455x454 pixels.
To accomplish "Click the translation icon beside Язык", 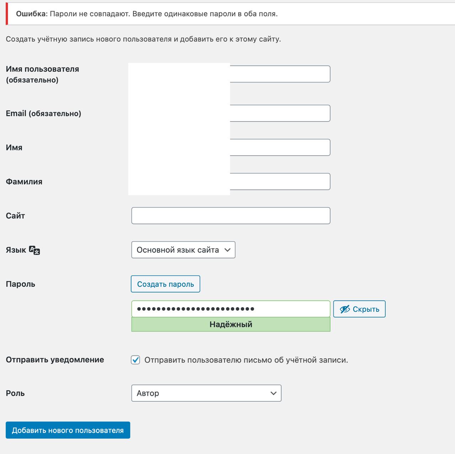I will point(34,250).
